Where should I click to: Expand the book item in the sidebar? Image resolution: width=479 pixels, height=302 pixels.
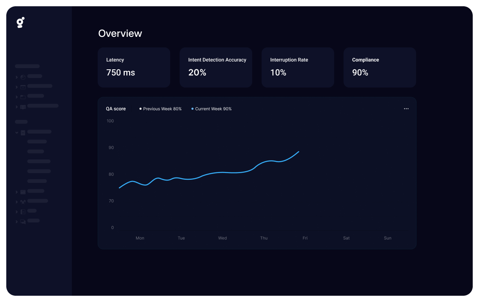[x=16, y=106]
